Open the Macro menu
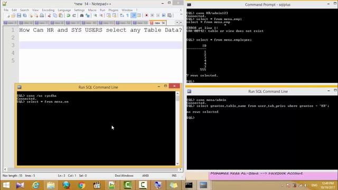The height and width of the screenshot is (190, 338). pyautogui.click(x=92, y=10)
